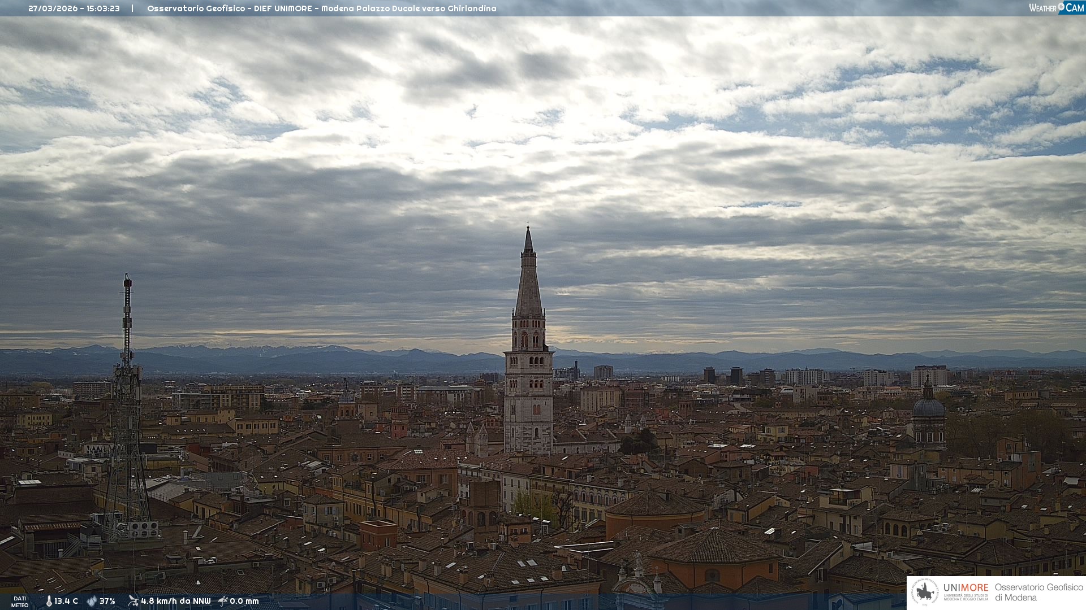Click the rain umbrella precipitation icon
The height and width of the screenshot is (610, 1086).
coord(223,601)
